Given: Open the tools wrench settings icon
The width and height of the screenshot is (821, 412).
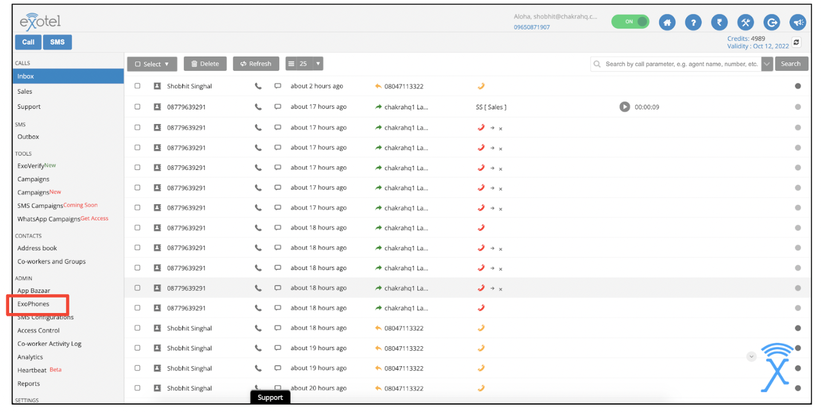Looking at the screenshot, I should click(x=745, y=22).
